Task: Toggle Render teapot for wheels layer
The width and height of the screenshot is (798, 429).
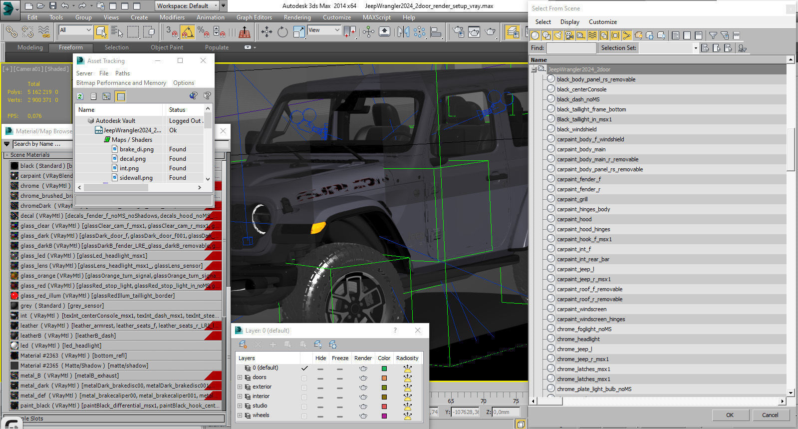Action: pyautogui.click(x=363, y=416)
